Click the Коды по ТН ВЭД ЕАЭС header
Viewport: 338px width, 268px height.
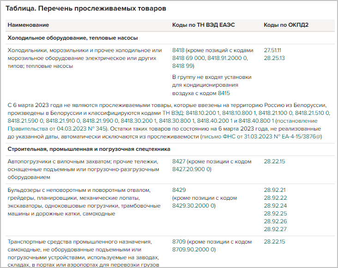pos(204,24)
